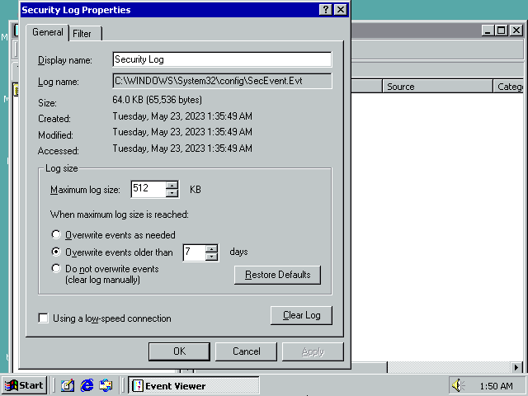Viewport: 528px width, 396px height.
Task: Click the days value field showing 7
Action: (x=195, y=252)
